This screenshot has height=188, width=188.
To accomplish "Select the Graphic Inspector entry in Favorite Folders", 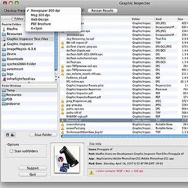I will tap(20, 44).
